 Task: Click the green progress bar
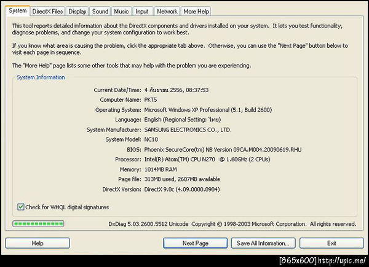[x=38, y=223]
